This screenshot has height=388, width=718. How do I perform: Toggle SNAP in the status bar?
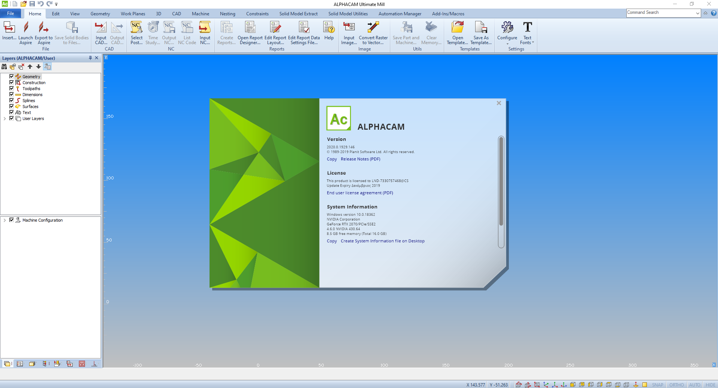657,385
